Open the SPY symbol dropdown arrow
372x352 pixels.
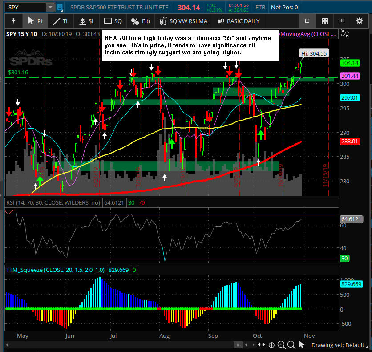(x=50, y=8)
